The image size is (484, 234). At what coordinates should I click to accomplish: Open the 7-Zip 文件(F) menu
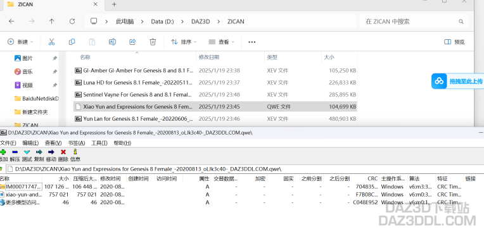click(x=8, y=143)
